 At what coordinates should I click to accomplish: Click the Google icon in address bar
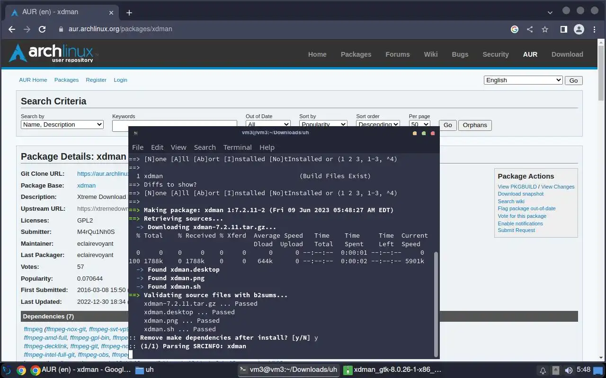(515, 29)
